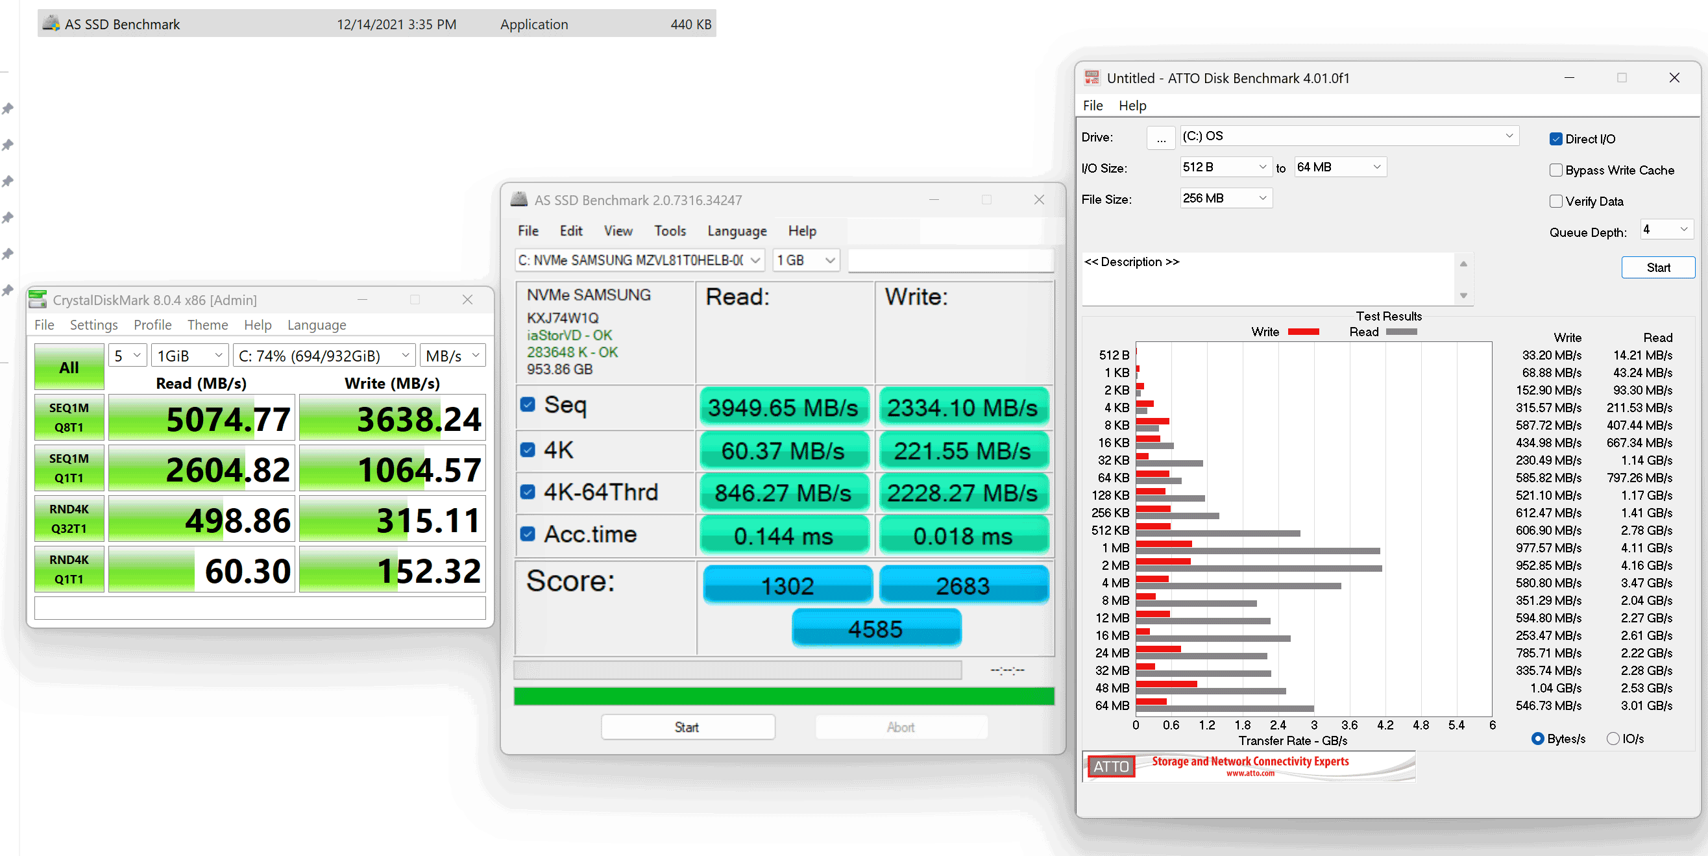The width and height of the screenshot is (1708, 856).
Task: Click the All button in CrystalDiskMark
Action: click(x=69, y=367)
